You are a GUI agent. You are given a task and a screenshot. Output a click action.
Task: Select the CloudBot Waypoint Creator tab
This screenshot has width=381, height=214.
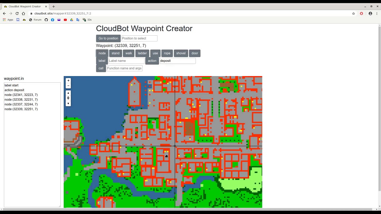coord(25,6)
